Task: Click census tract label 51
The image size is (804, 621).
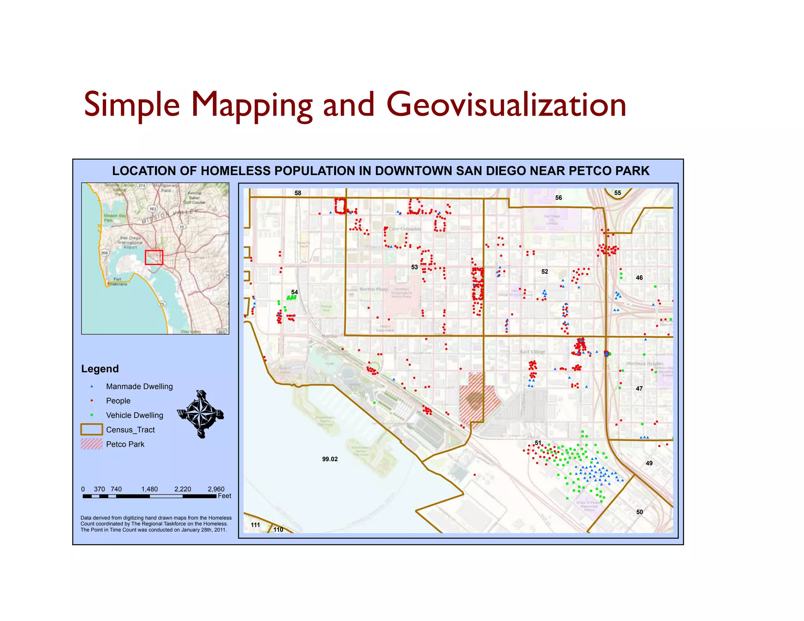Action: pyautogui.click(x=538, y=443)
